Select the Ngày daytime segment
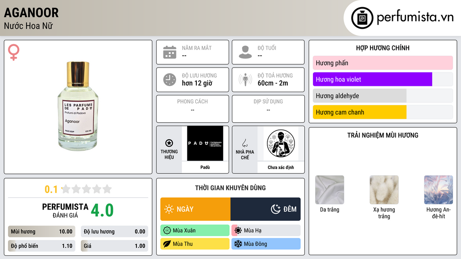 coord(195,209)
